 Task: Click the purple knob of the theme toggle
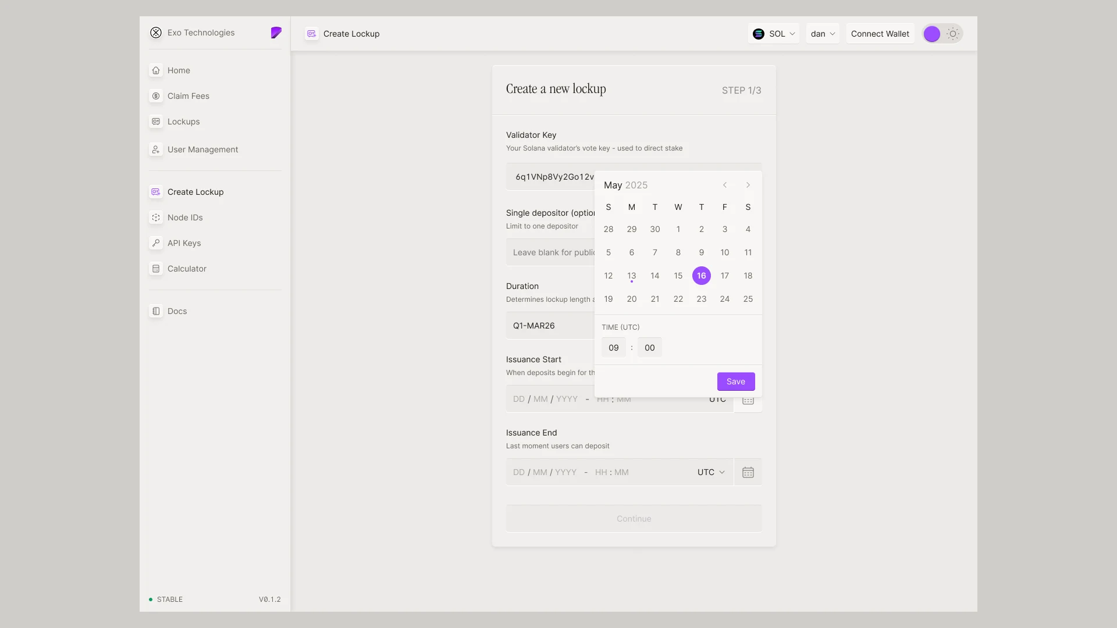932,34
